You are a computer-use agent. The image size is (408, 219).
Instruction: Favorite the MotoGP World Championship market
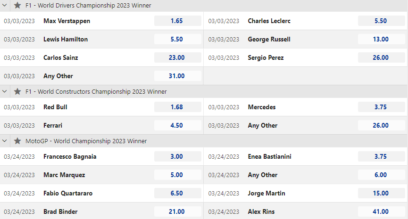coord(17,141)
